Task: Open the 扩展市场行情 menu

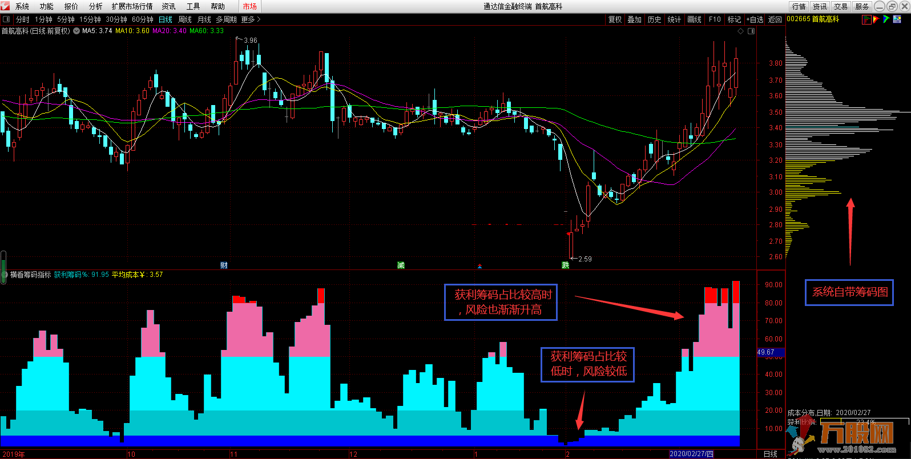Action: [x=132, y=6]
